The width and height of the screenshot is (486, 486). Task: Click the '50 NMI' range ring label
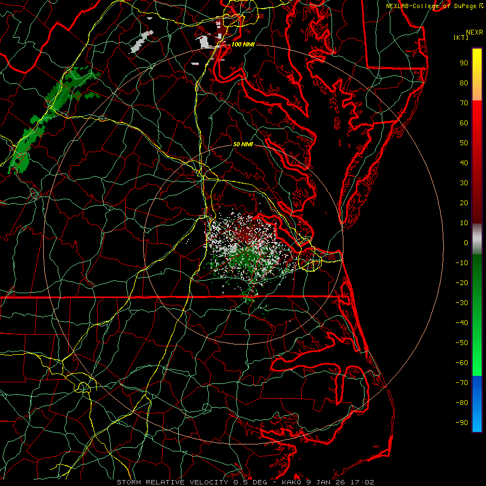(243, 144)
